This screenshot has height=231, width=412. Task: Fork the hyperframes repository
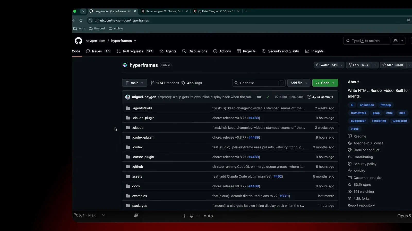(359, 65)
